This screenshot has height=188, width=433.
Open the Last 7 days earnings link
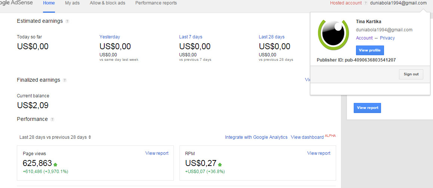click(x=191, y=37)
